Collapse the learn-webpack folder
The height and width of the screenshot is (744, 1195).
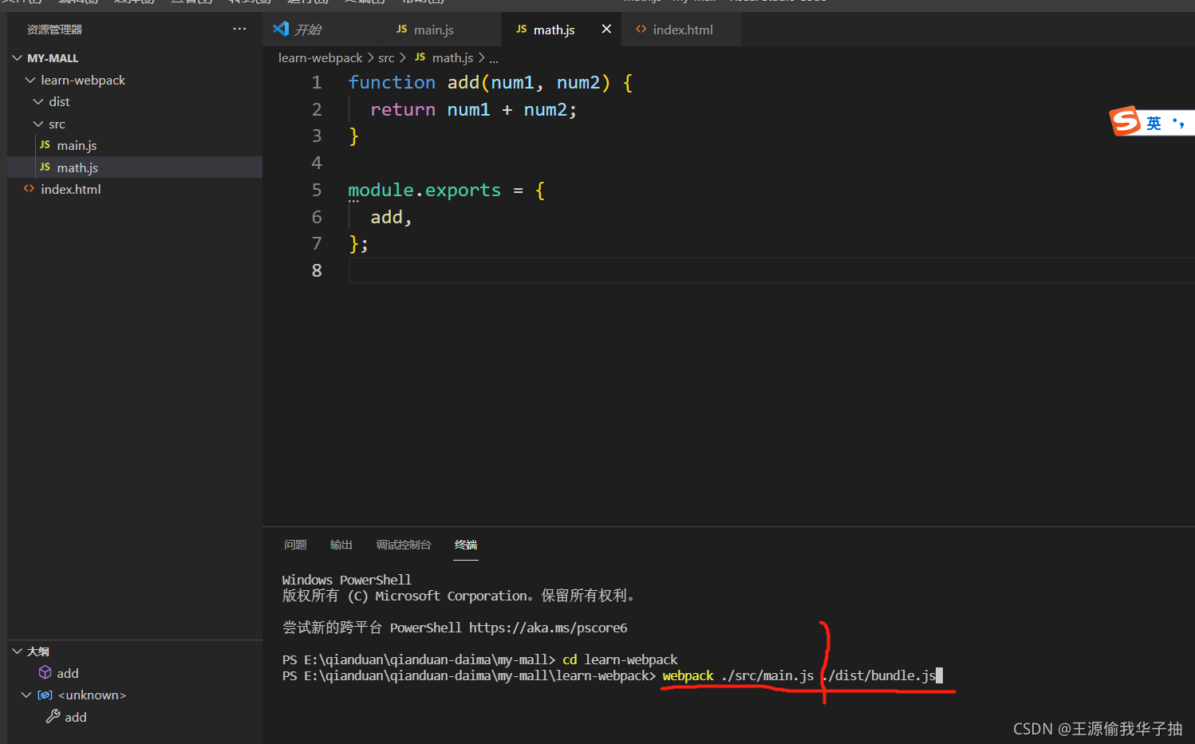[30, 80]
